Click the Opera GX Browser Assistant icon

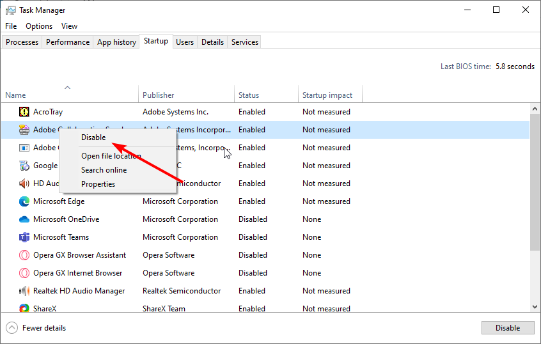pos(24,255)
